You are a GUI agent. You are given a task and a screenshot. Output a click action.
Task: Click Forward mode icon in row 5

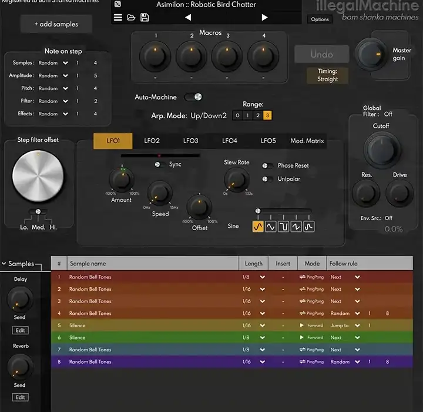point(302,325)
